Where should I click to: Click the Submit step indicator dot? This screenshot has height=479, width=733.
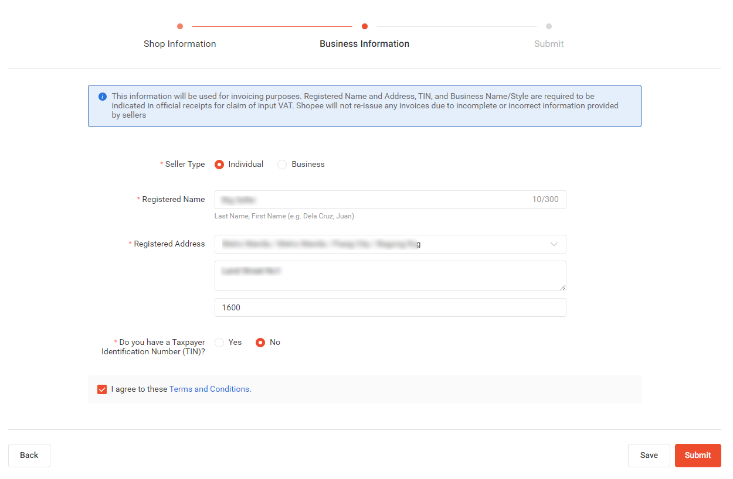pos(549,26)
